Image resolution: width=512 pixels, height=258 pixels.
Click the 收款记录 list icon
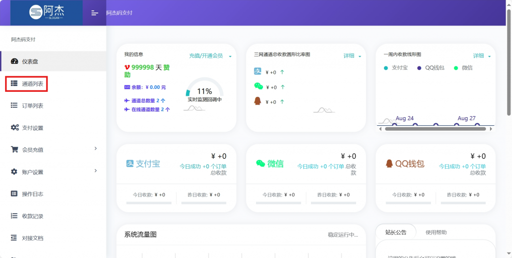[x=14, y=216]
